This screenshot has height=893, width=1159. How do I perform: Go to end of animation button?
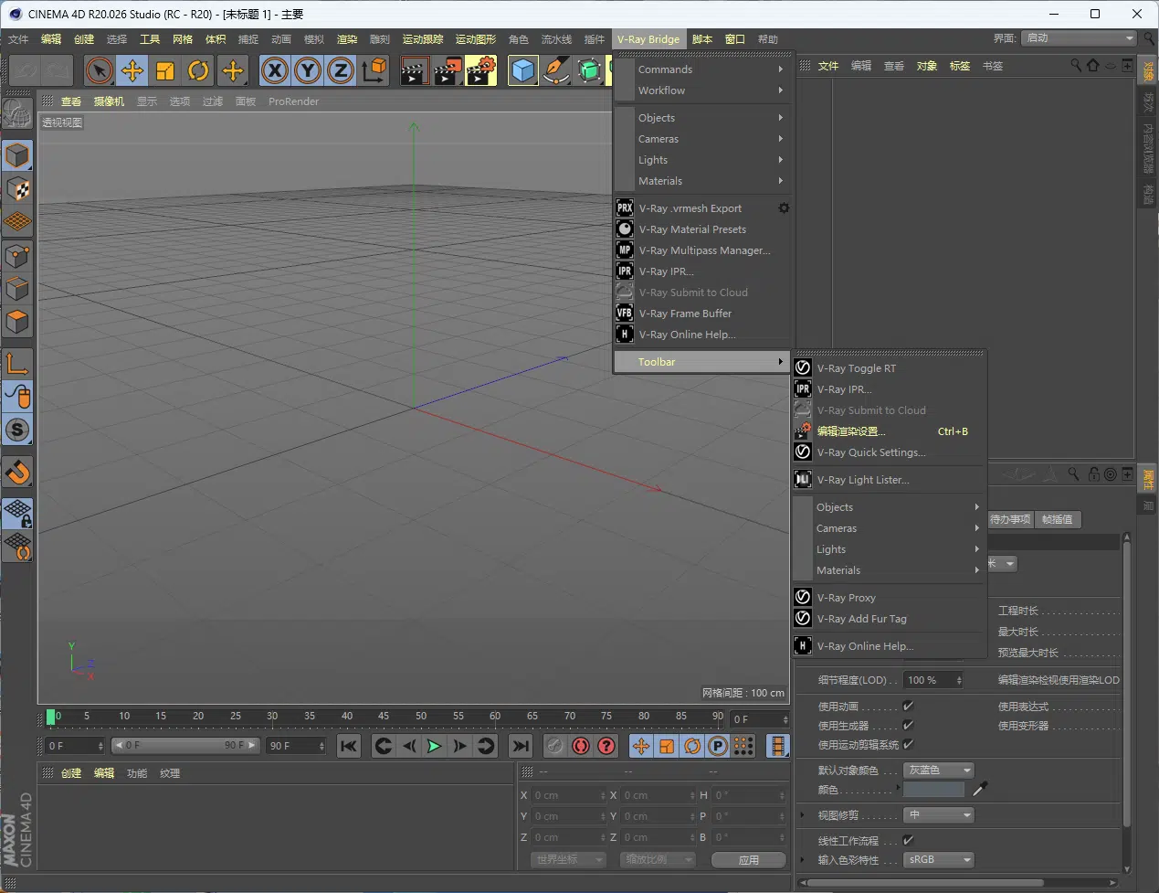coord(520,747)
